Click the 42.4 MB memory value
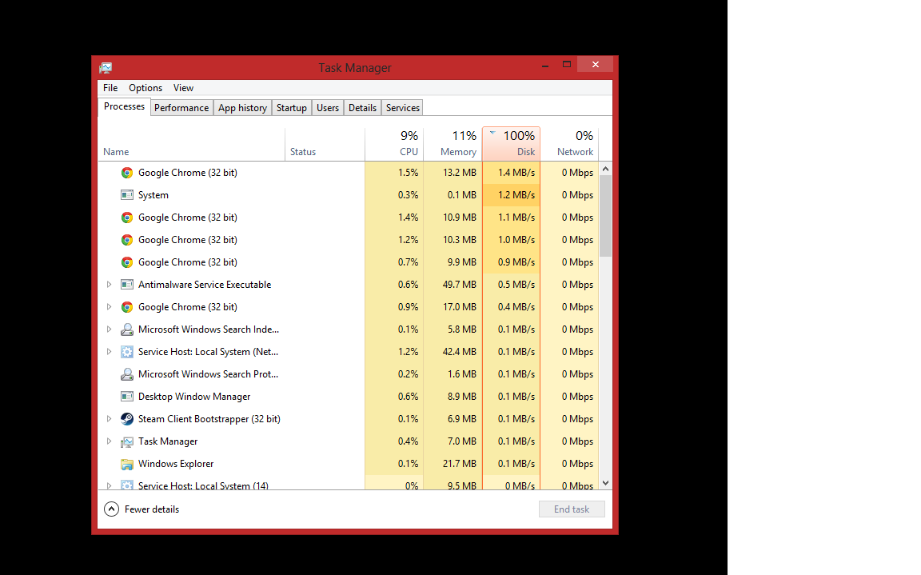The width and height of the screenshot is (921, 575). (x=460, y=352)
